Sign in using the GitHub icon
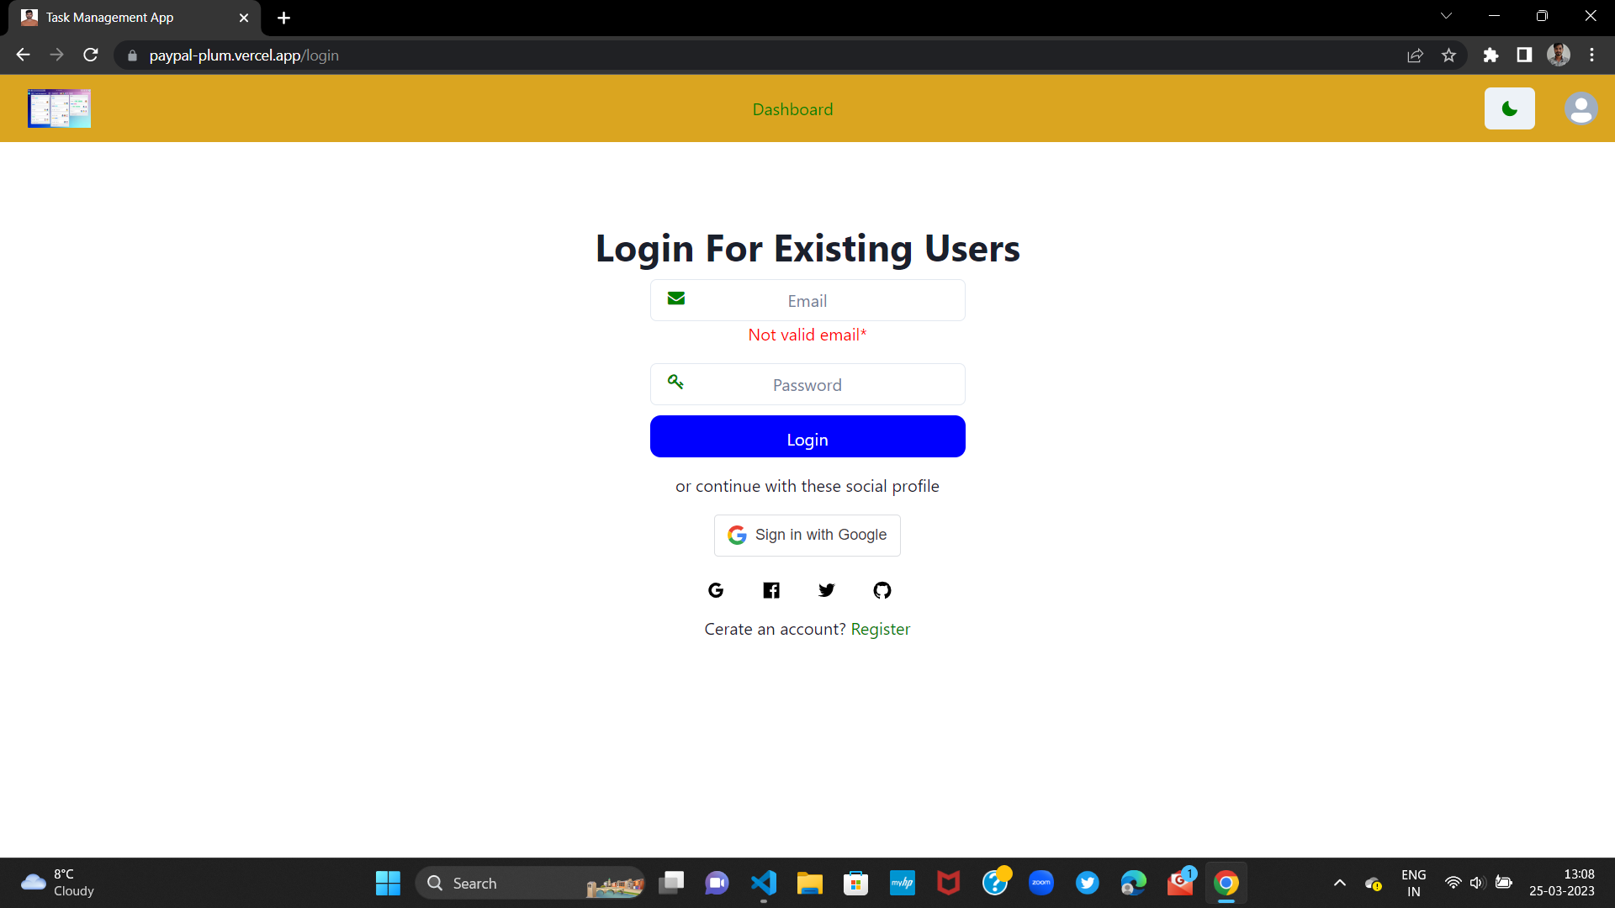The image size is (1615, 908). (x=882, y=590)
